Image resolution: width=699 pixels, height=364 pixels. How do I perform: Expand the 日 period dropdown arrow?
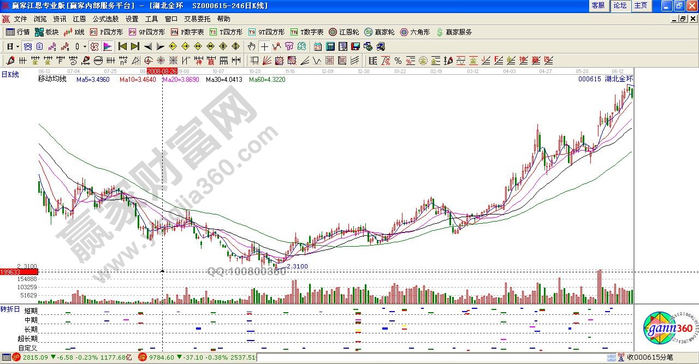[17, 46]
